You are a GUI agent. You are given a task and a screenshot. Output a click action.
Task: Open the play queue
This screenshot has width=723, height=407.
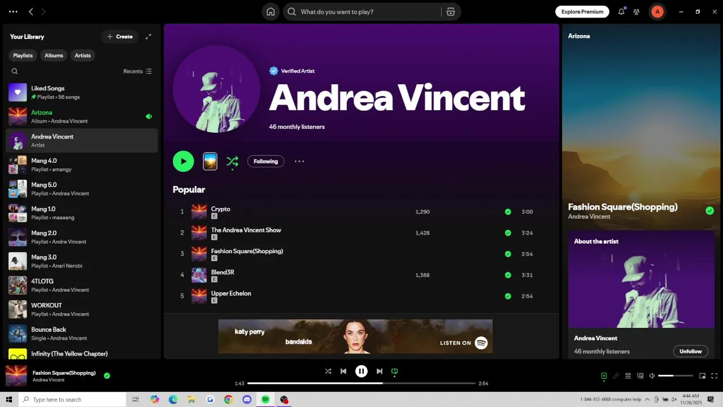coord(628,376)
